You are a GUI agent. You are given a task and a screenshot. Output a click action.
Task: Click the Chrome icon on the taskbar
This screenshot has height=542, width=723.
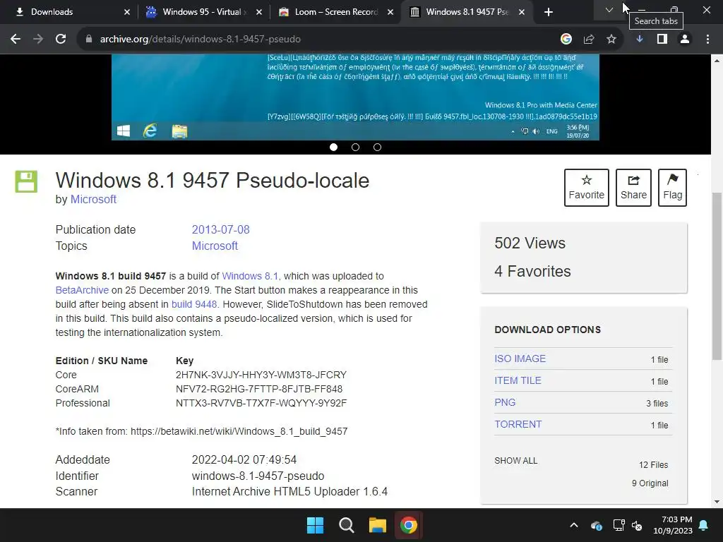click(x=409, y=525)
